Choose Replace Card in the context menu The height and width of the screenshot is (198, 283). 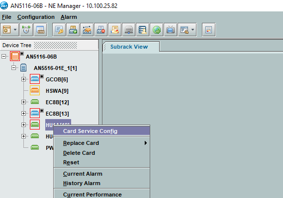click(102, 143)
